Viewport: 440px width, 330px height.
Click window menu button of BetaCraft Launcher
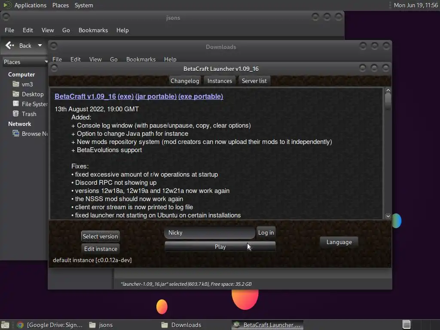coord(54,68)
